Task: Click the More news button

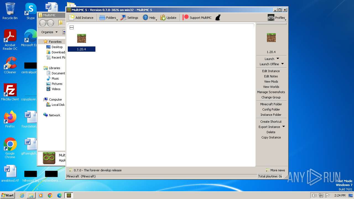Action: tap(275, 170)
